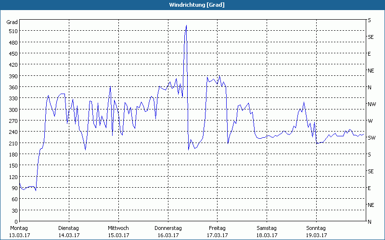Click the 'Sonntag' day label
Image resolution: width=385 pixels, height=240 pixels.
tap(316, 228)
